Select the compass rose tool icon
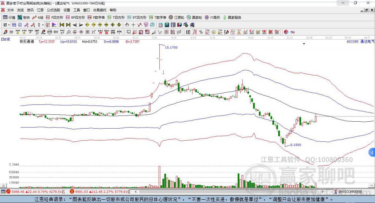This screenshot has height=203, width=375. click(x=81, y=32)
